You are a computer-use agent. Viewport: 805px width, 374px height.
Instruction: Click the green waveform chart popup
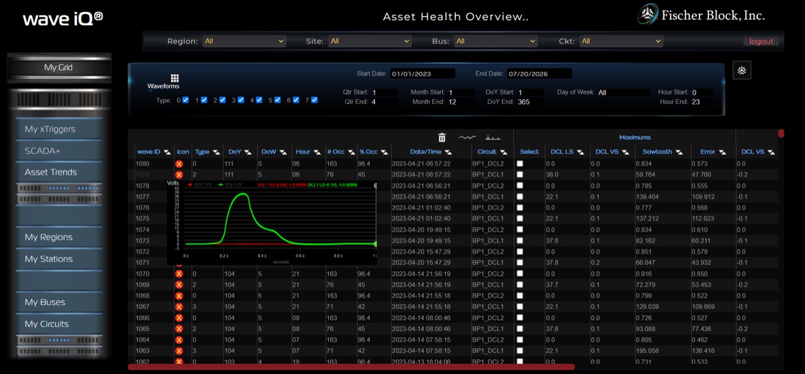coord(271,222)
